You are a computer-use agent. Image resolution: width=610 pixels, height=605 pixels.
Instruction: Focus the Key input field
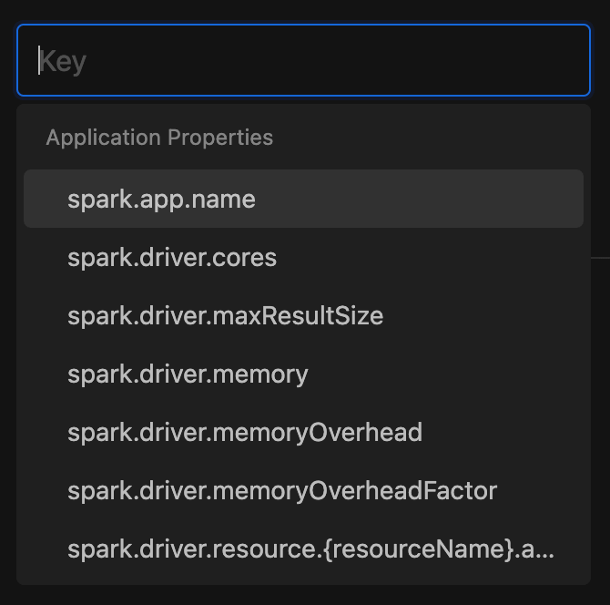303,60
